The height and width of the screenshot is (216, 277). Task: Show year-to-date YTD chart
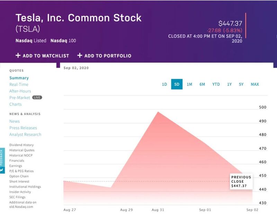[x=216, y=84]
